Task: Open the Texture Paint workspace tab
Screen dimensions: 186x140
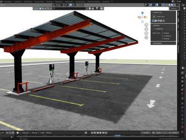Action: (x=39, y=2)
